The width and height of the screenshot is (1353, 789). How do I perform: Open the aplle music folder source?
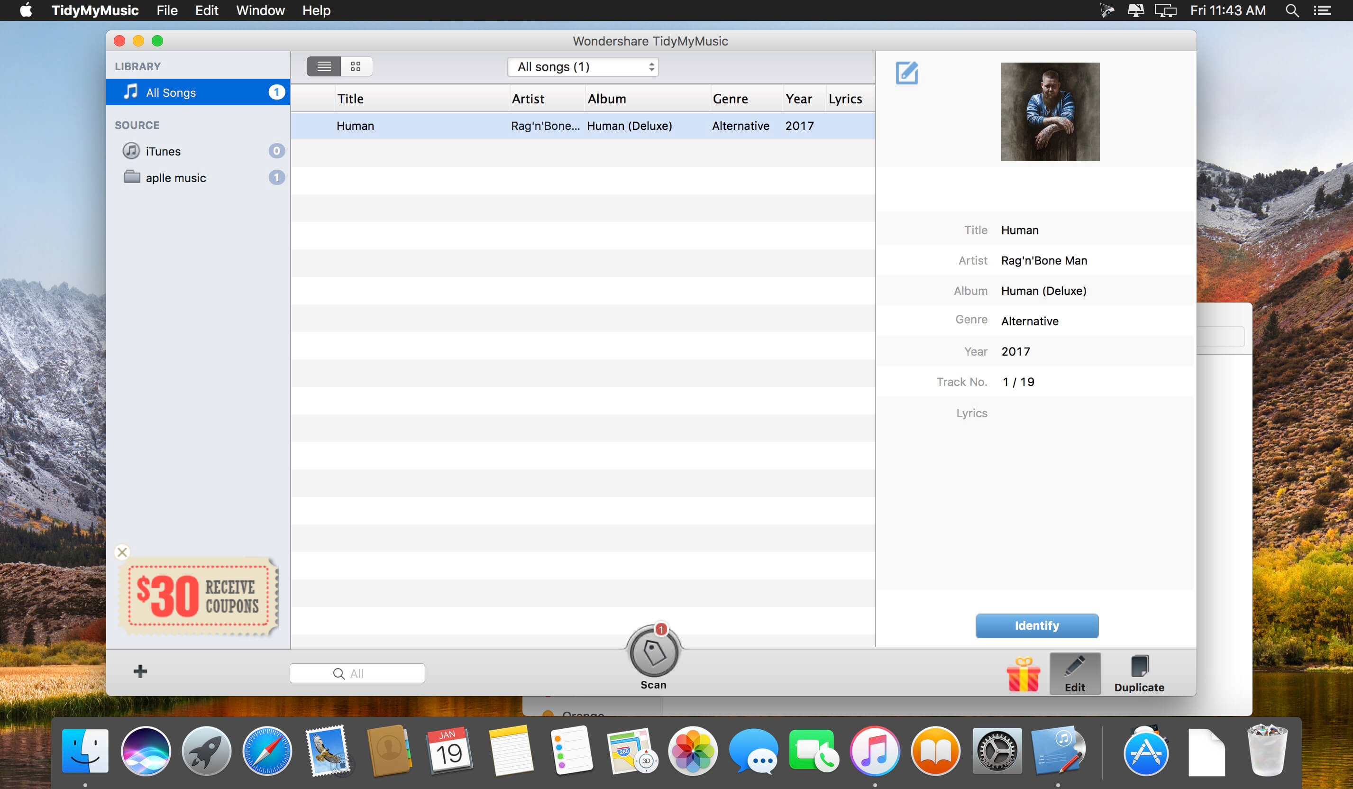[x=175, y=178]
